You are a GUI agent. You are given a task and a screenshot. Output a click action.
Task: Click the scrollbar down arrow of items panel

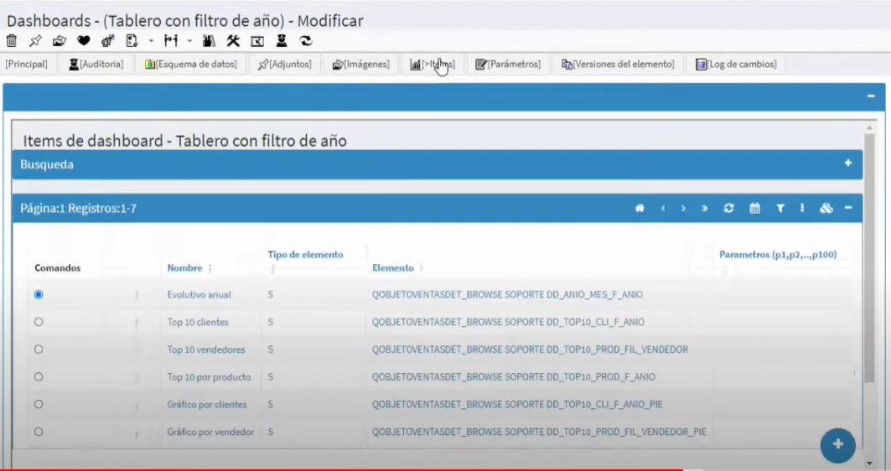[x=869, y=463]
